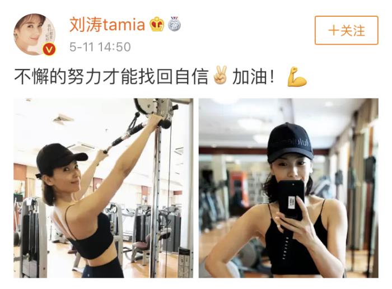The height and width of the screenshot is (289, 392).
Task: Click the flexed bicep emoji
Action: (x=297, y=77)
